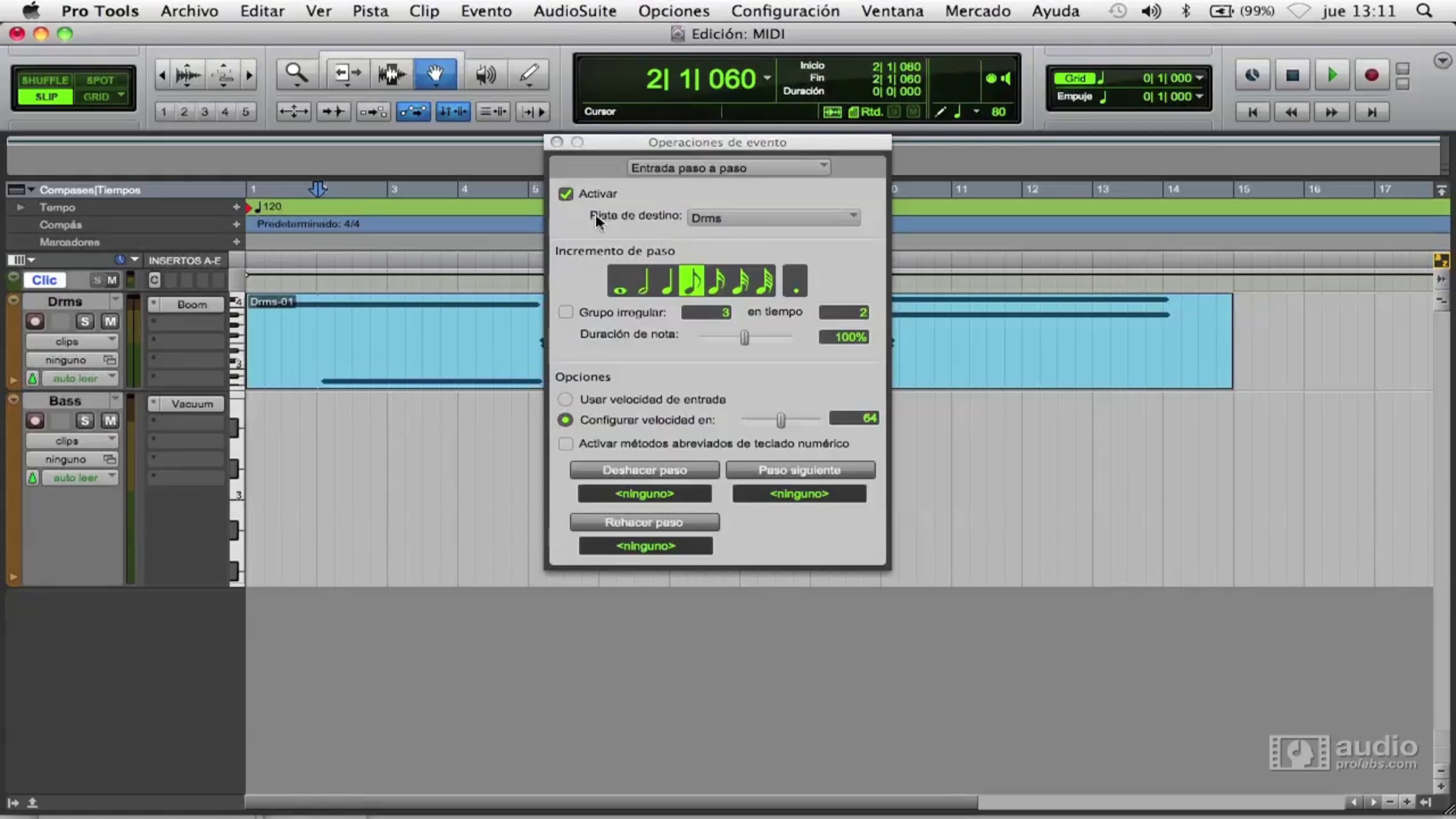Uncheck the Activar checkbox
This screenshot has width=1456, height=819.
(565, 194)
